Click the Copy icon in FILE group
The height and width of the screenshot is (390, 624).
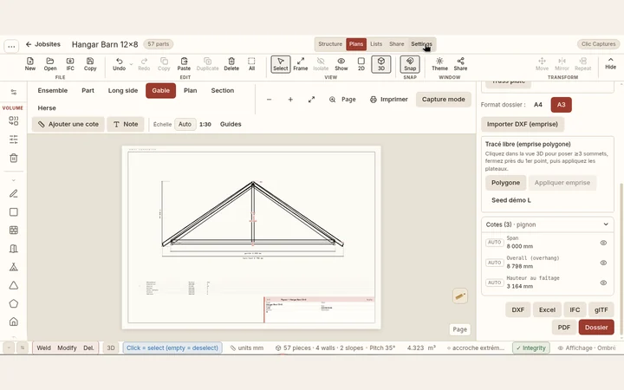(90, 63)
